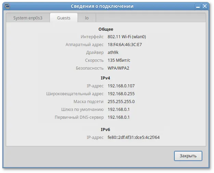Close the window using the title bar X
Image resolution: width=214 pixels, height=173 pixels.
click(x=205, y=6)
